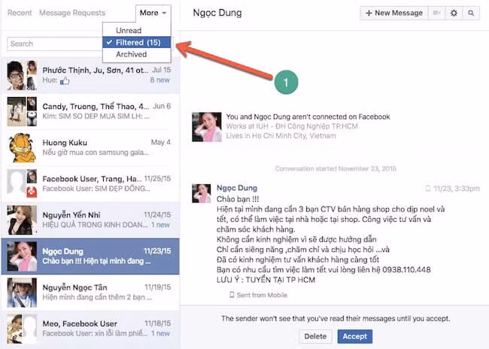Screen dimensions: 489x349
Task: Open the Message Requests tab
Action: point(72,13)
